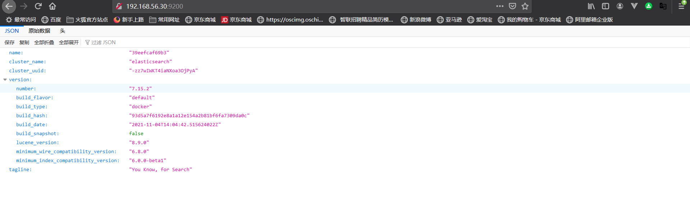Click the forward navigation arrow

(x=24, y=6)
